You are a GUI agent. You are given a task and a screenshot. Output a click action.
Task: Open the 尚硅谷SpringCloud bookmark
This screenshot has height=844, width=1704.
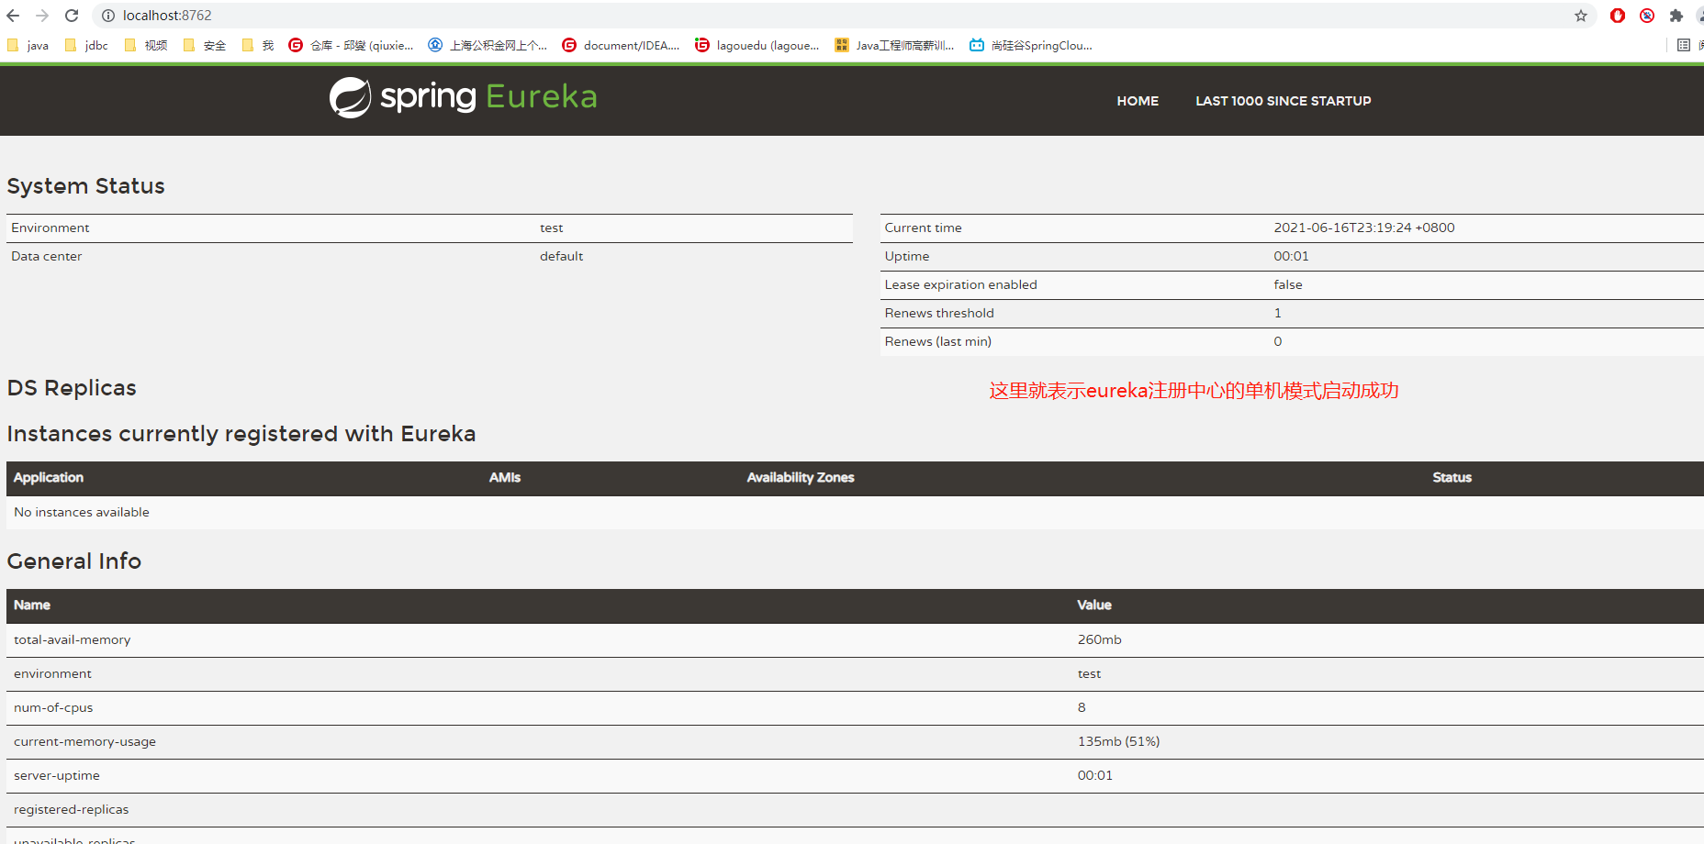(x=1031, y=45)
